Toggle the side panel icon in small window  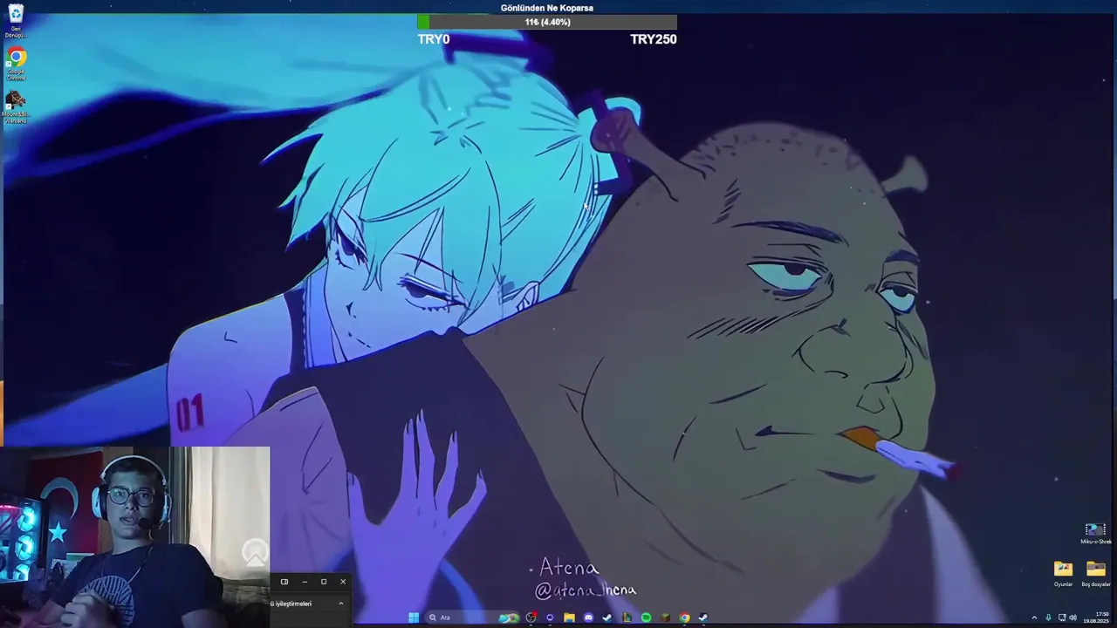284,582
